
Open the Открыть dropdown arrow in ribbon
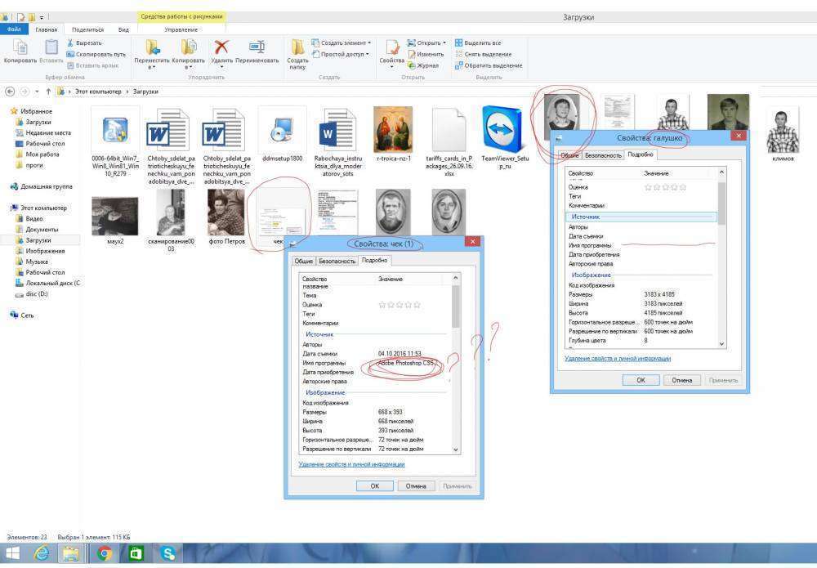point(444,42)
